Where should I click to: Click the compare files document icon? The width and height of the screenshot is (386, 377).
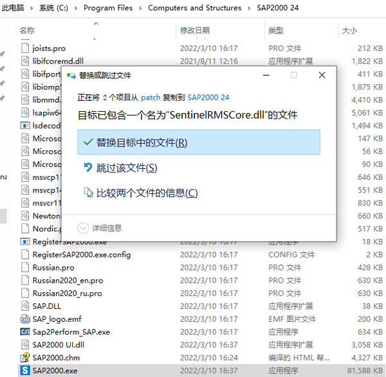click(88, 193)
